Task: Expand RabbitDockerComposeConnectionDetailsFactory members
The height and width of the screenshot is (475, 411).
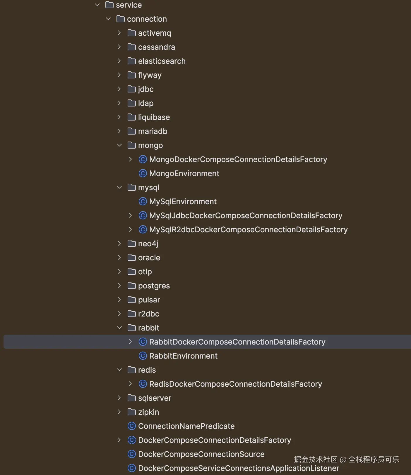Action: [130, 342]
